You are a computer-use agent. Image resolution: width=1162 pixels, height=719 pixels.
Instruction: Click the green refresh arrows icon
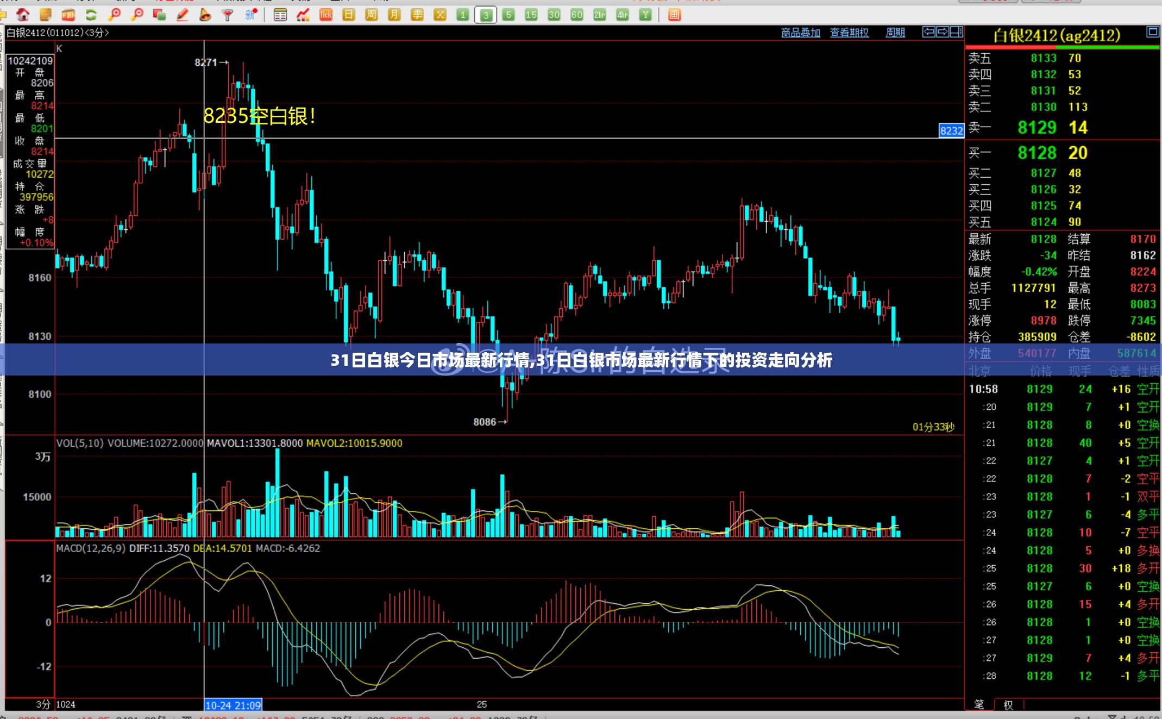coord(91,15)
